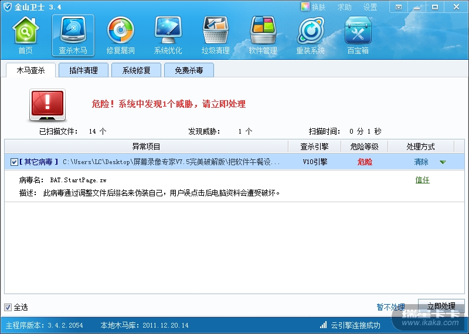Open the 系统优化 system optimization icon
The image size is (469, 334).
click(168, 35)
